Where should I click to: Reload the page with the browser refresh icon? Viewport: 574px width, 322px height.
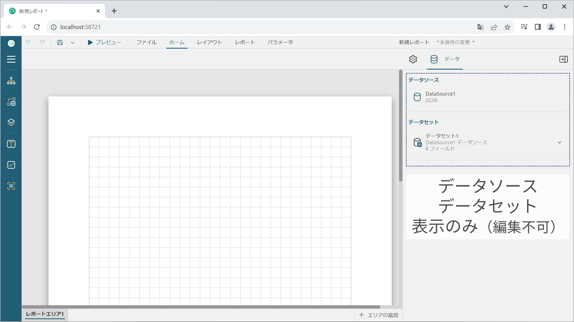pyautogui.click(x=37, y=27)
